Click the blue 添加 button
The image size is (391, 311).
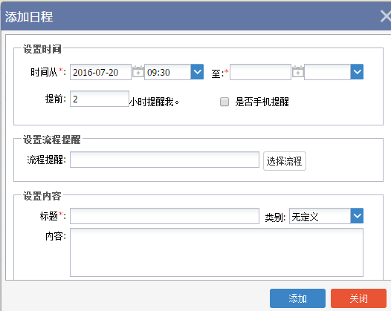point(297,298)
